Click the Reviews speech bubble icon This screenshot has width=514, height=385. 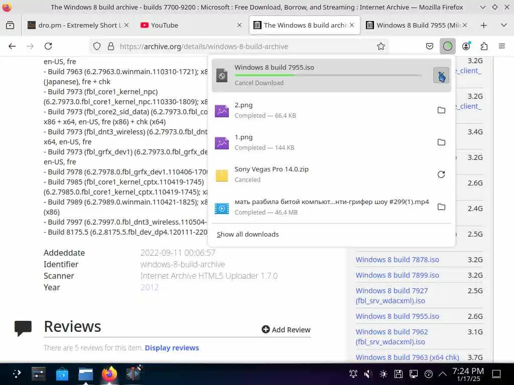(23, 328)
